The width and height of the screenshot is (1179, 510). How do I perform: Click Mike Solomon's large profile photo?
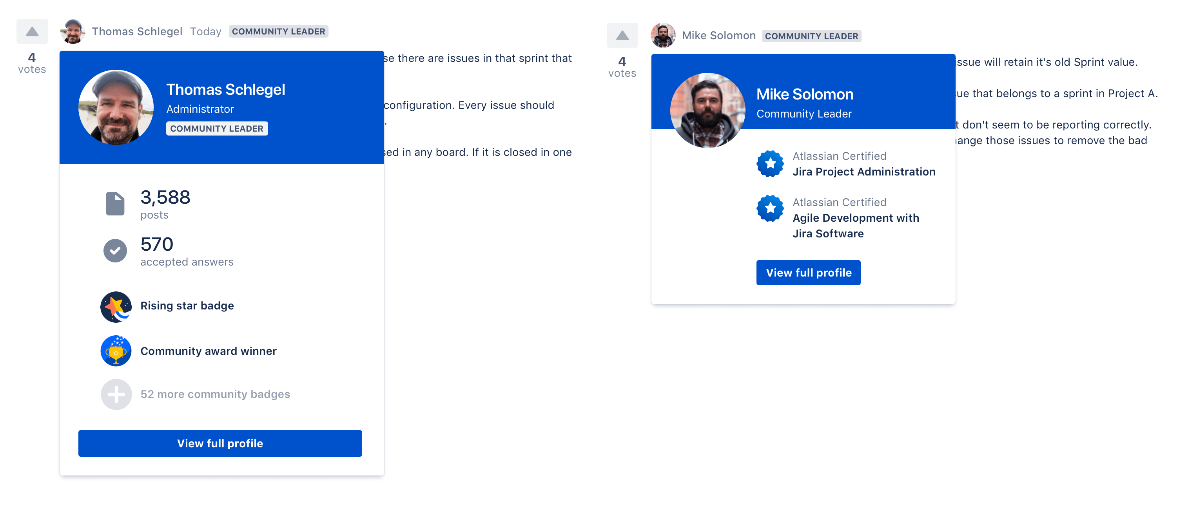[x=707, y=110]
